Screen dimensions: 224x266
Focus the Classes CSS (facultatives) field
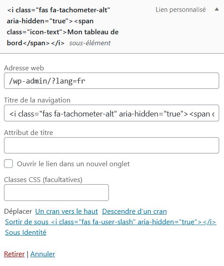56,193
